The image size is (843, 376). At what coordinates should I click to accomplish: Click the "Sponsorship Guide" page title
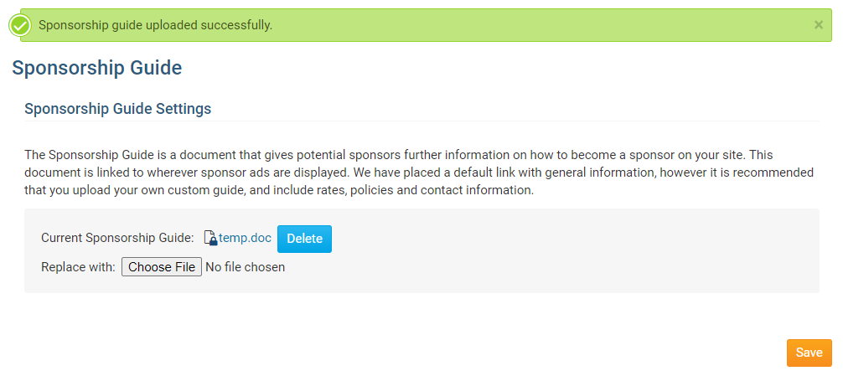coord(97,68)
